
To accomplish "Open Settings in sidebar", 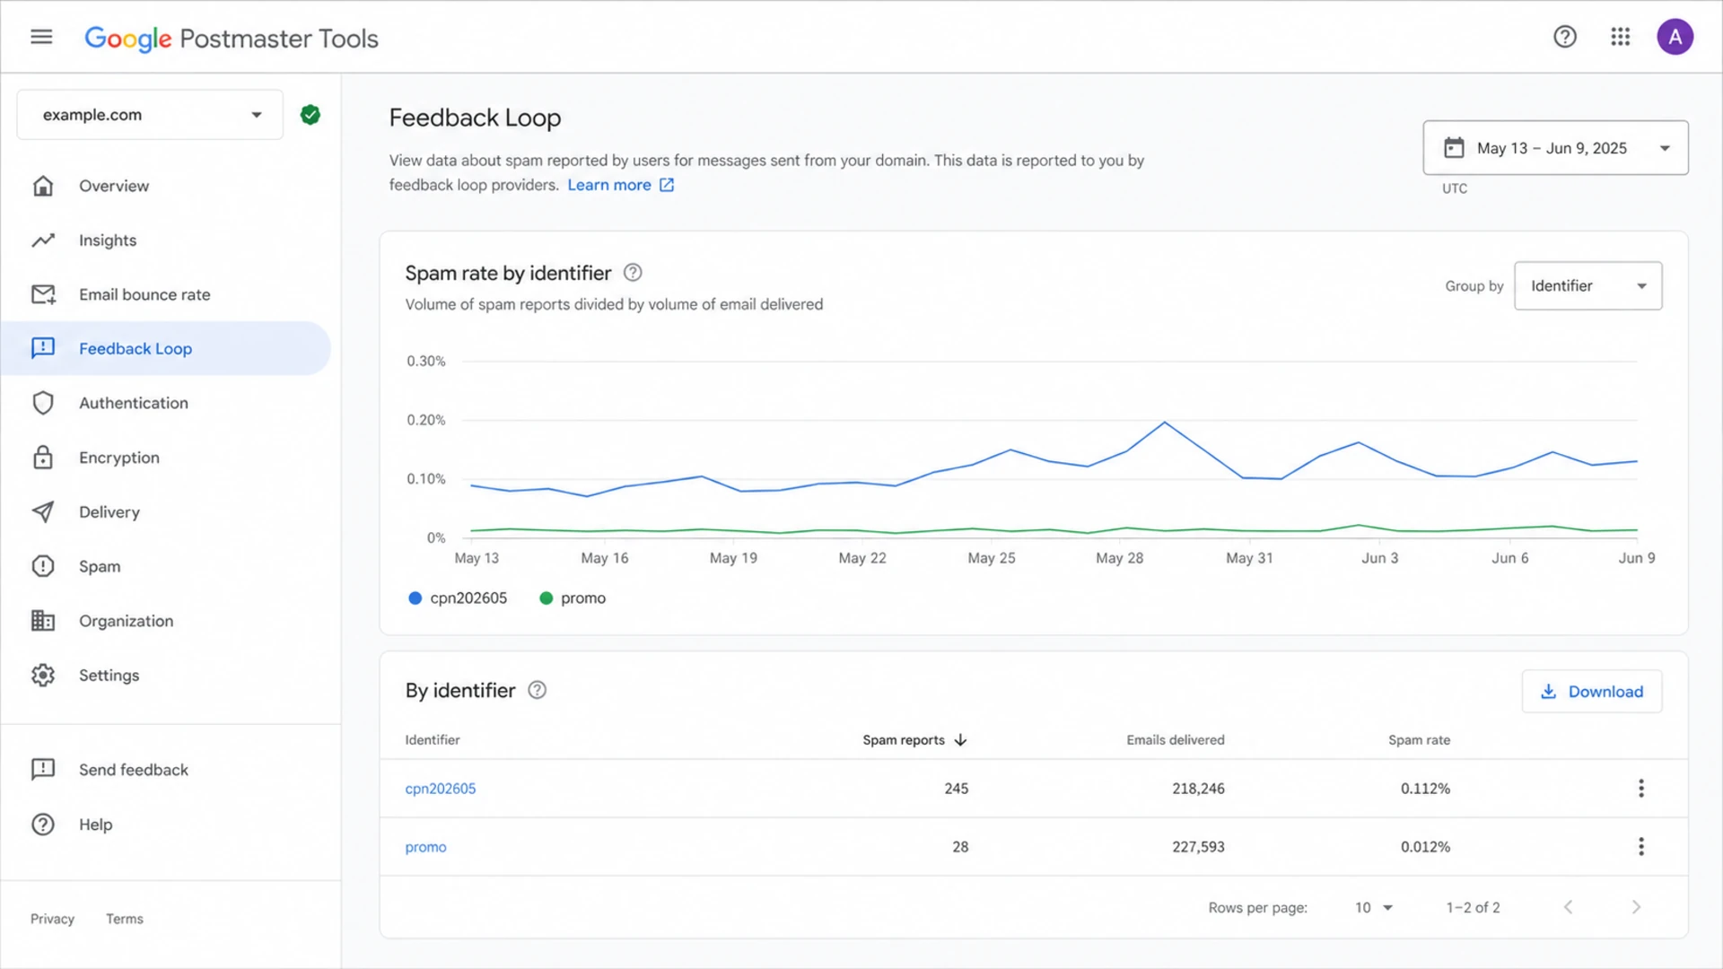I will pyautogui.click(x=166, y=675).
